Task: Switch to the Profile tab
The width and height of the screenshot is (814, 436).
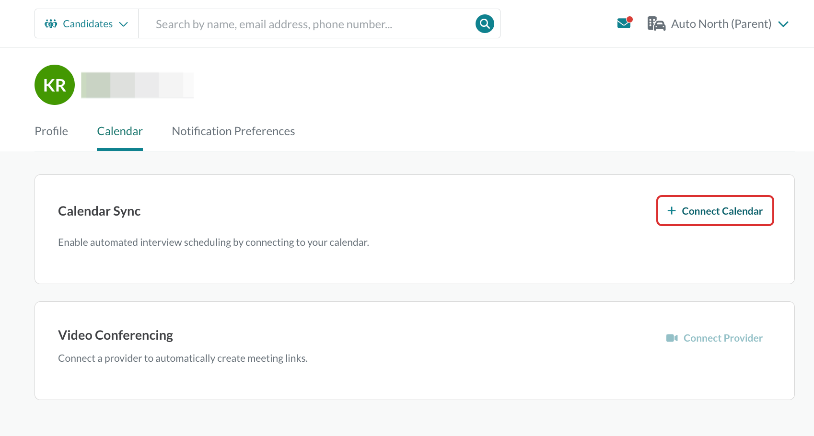Action: click(51, 131)
